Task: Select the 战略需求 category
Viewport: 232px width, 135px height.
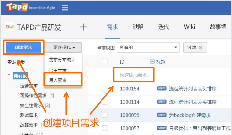Action: (x=29, y=125)
